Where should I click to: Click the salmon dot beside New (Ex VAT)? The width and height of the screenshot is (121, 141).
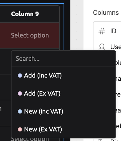20,129
